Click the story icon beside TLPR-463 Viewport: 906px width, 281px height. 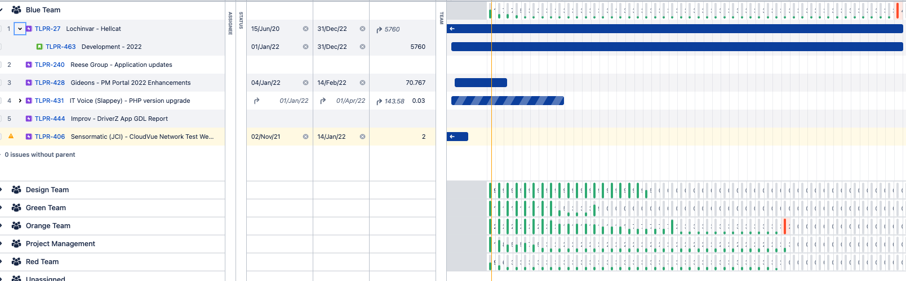point(39,47)
